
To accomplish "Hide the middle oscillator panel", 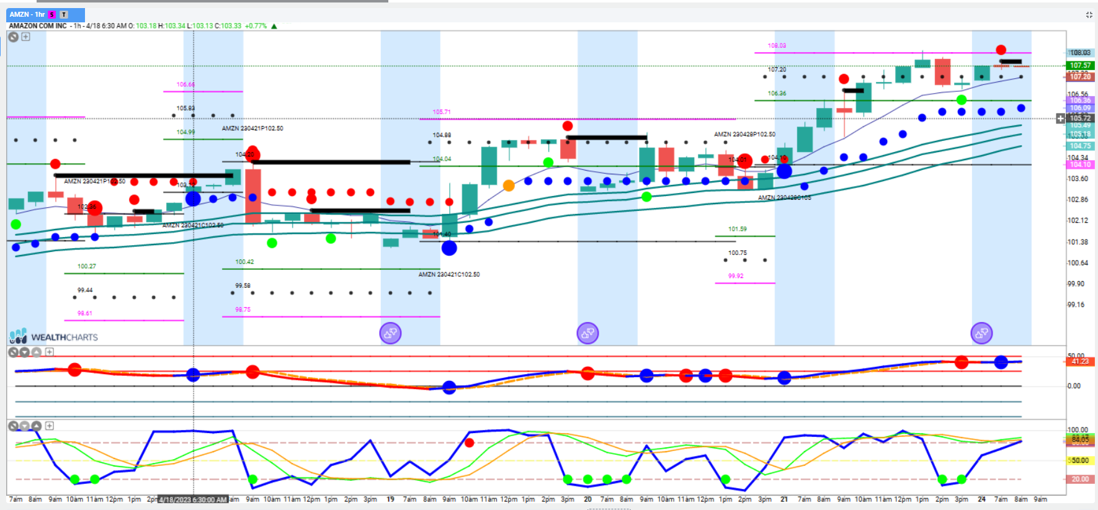I will point(13,352).
